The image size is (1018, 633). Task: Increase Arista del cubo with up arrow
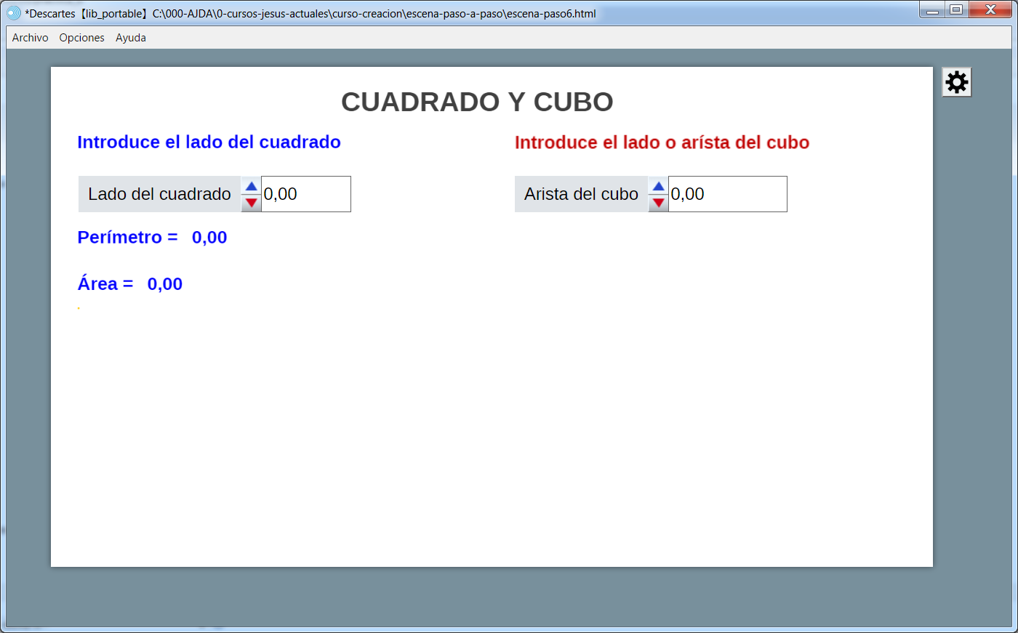[x=658, y=186]
